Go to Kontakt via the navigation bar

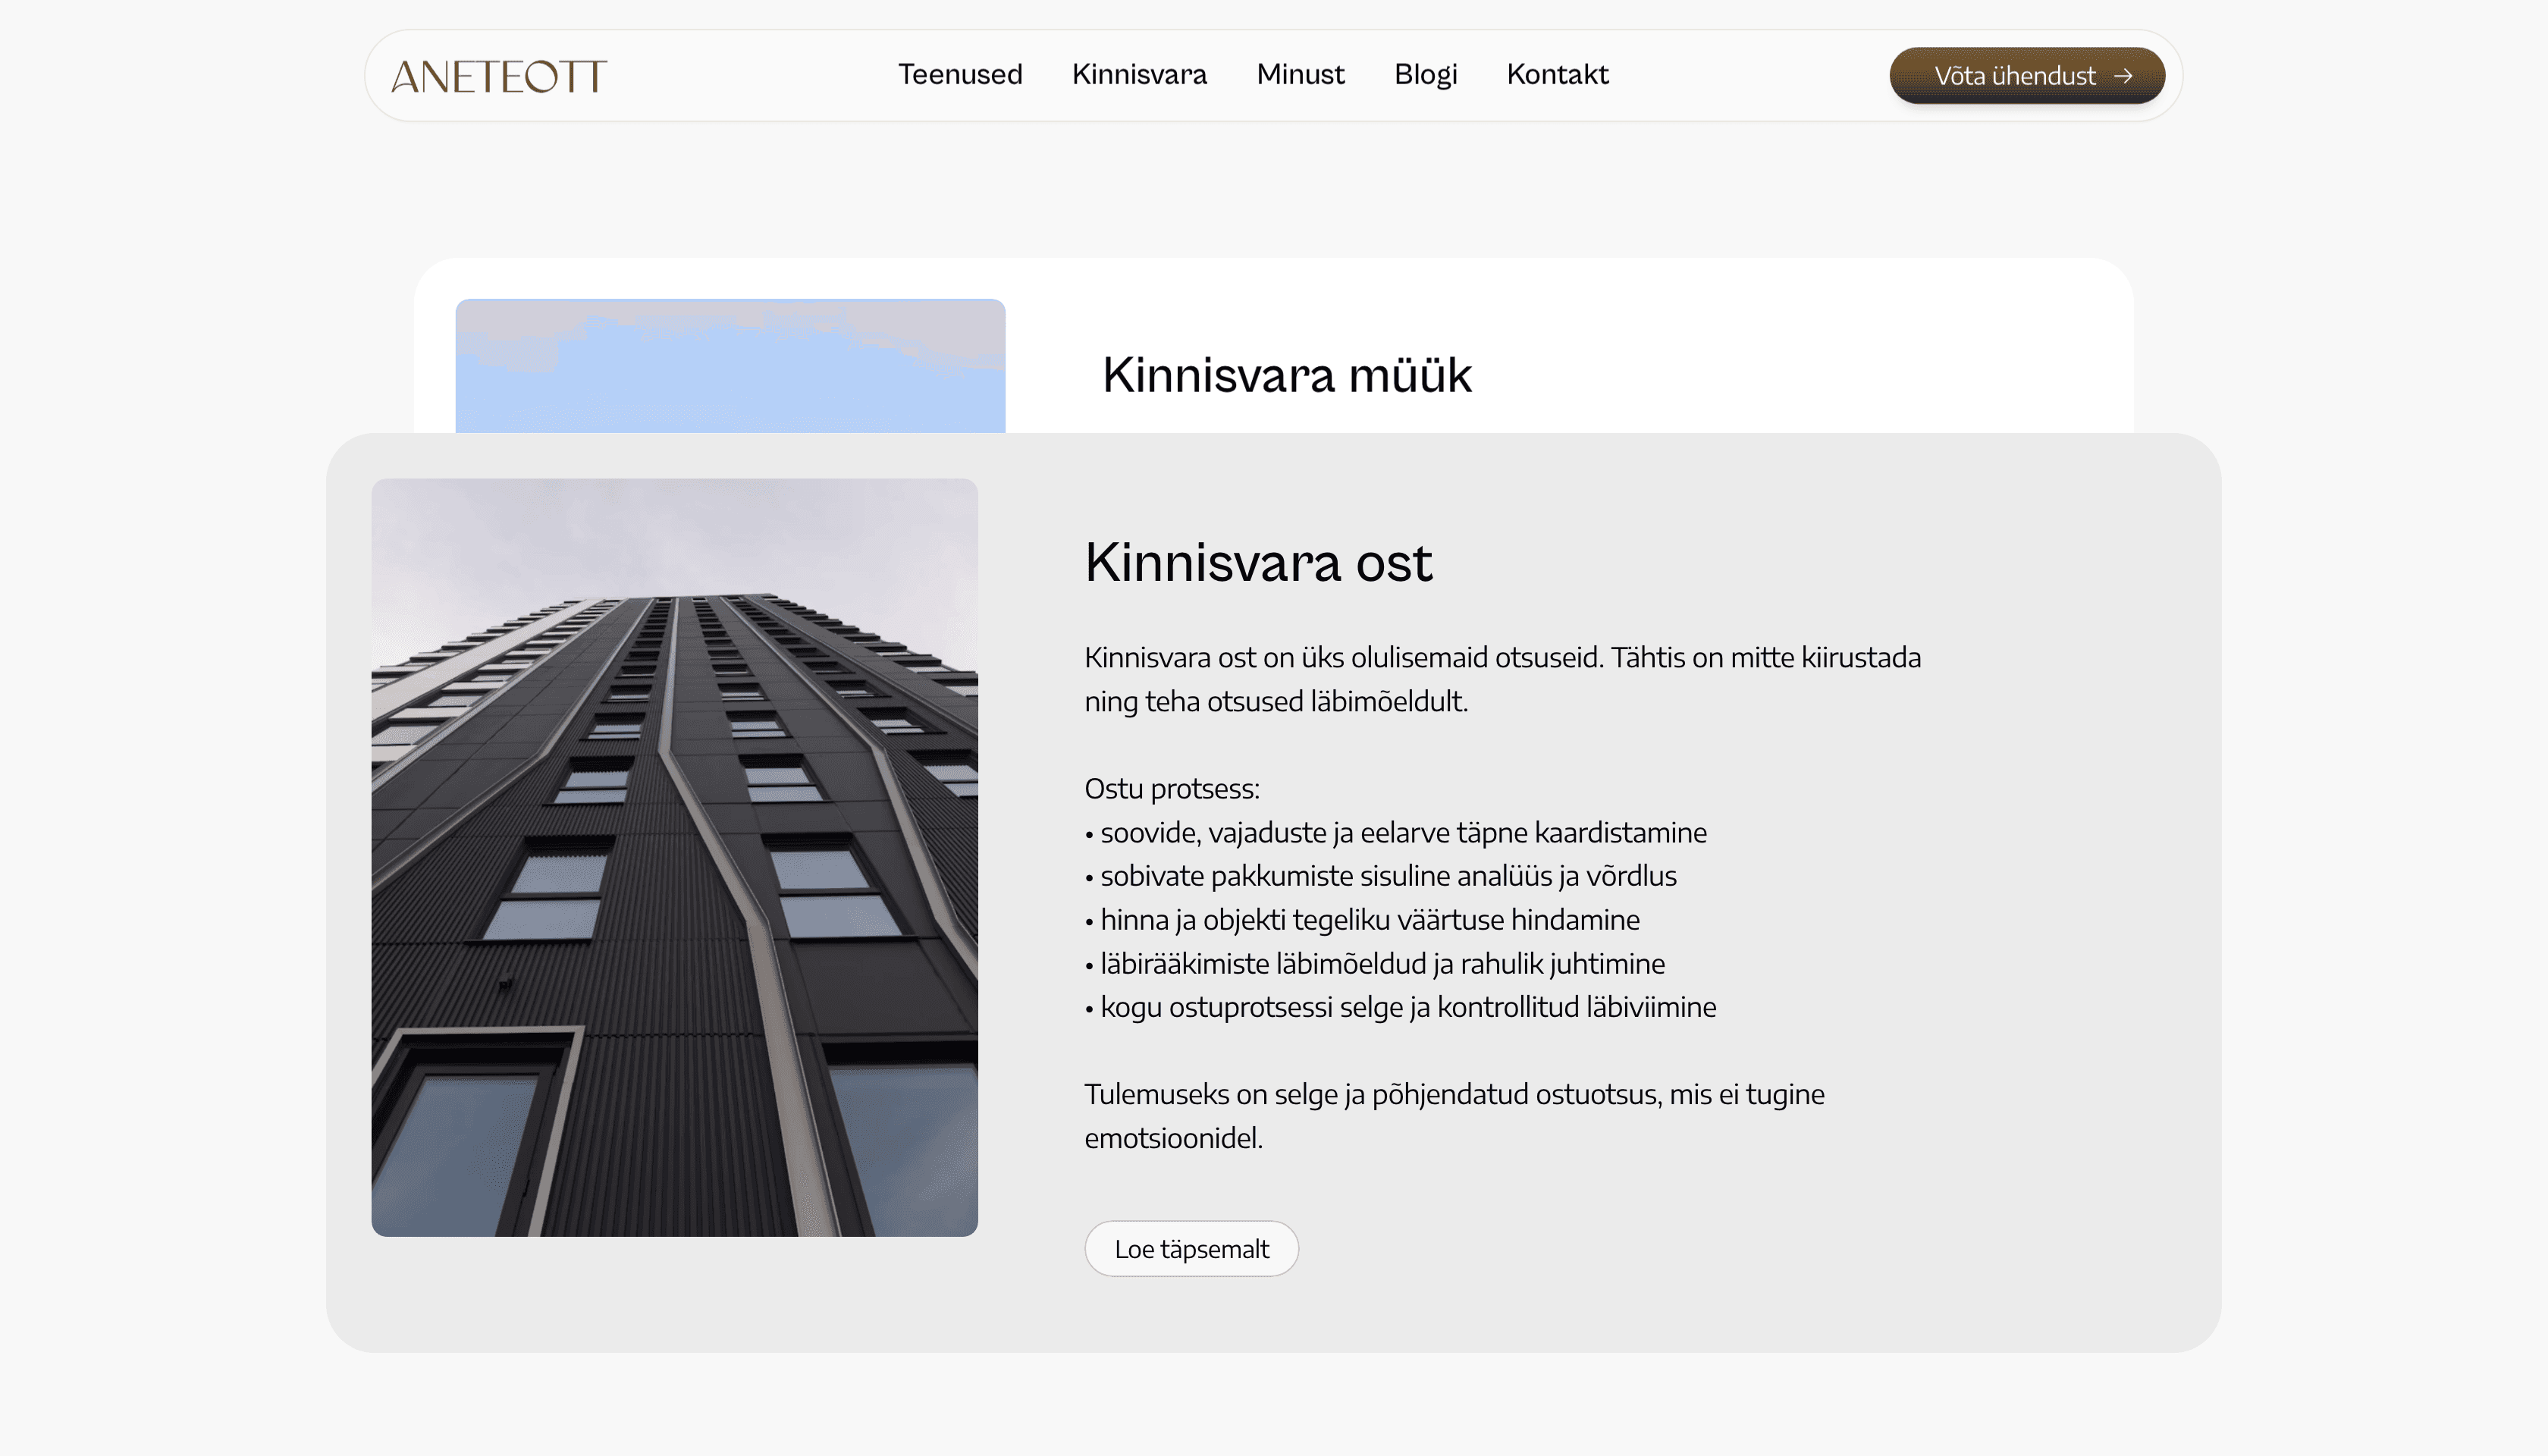pyautogui.click(x=1557, y=75)
